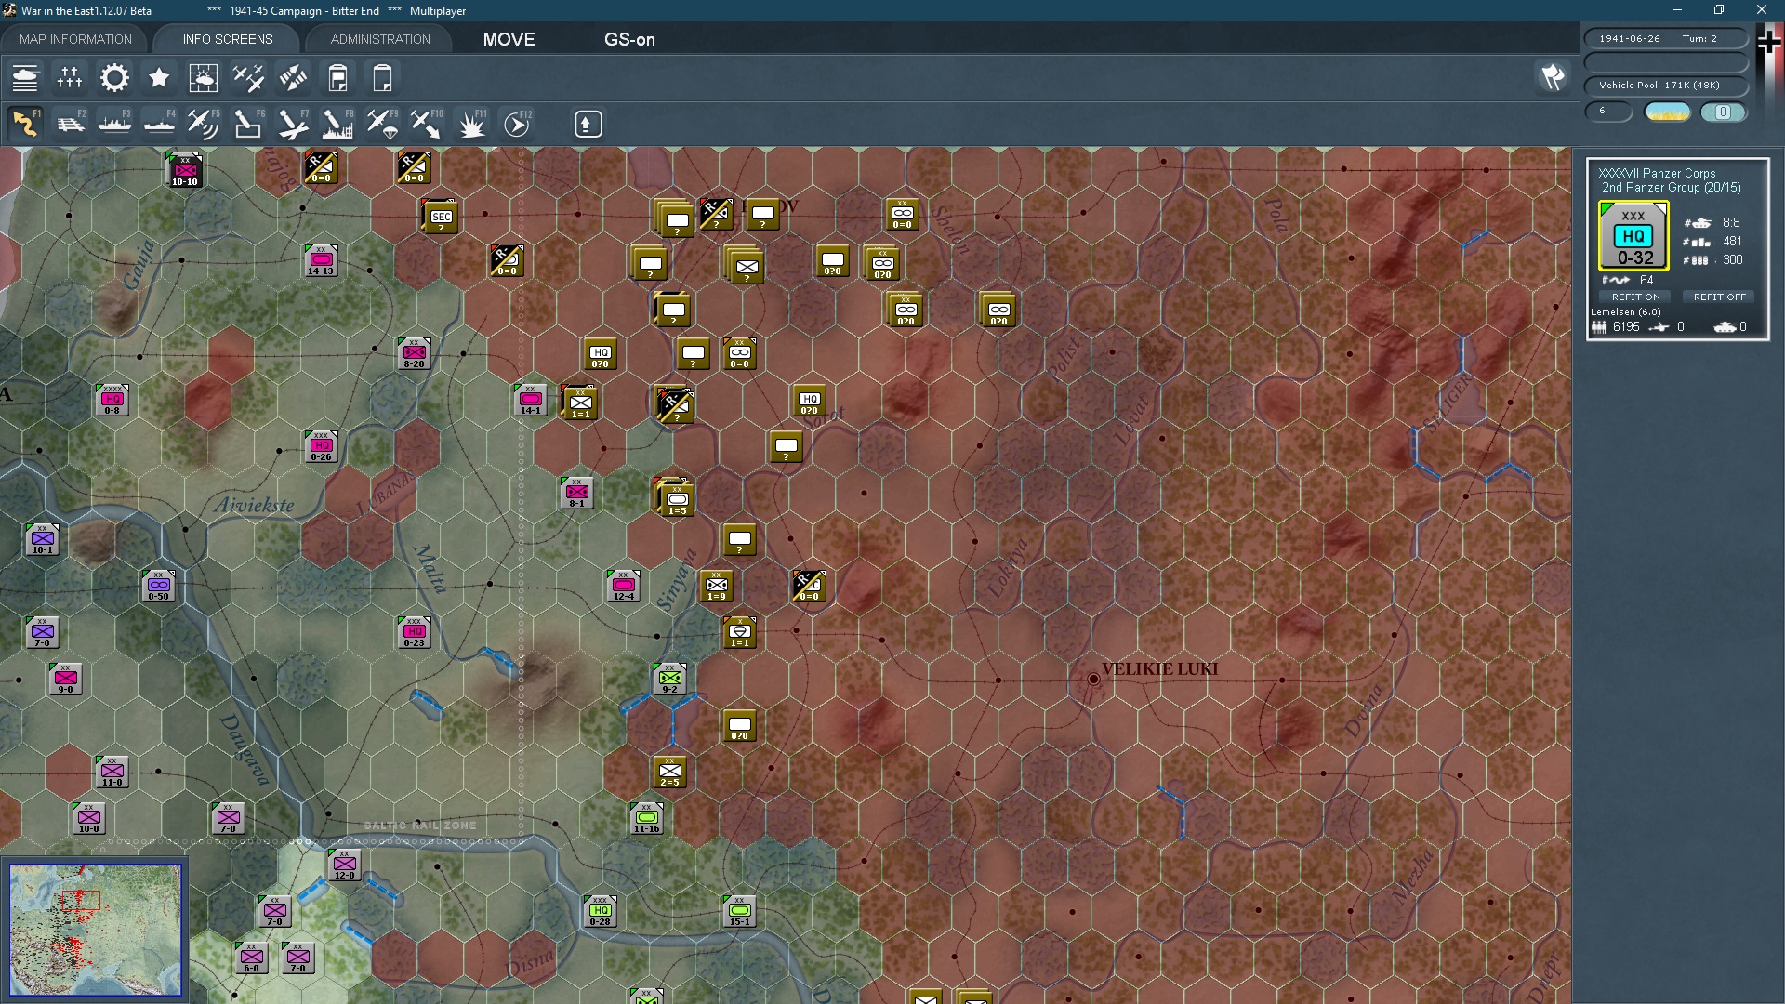Click the white flags icon
The height and width of the screenshot is (1004, 1785).
tap(1553, 77)
